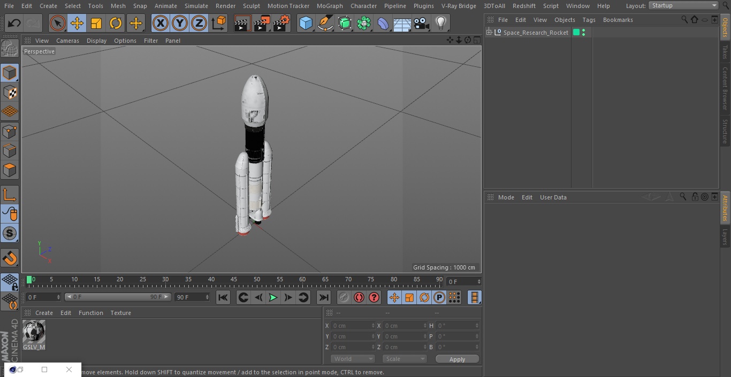Select the GSLV_M material thumbnail
731x377 pixels.
[x=34, y=335]
